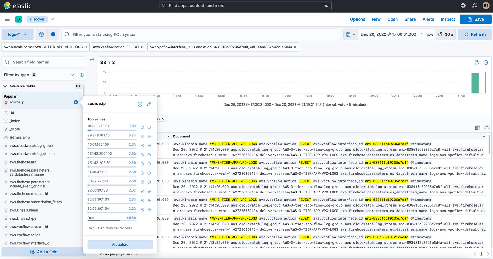493x259 pixels.
Task: Expand the column header chevron before Document
Action: (169, 136)
